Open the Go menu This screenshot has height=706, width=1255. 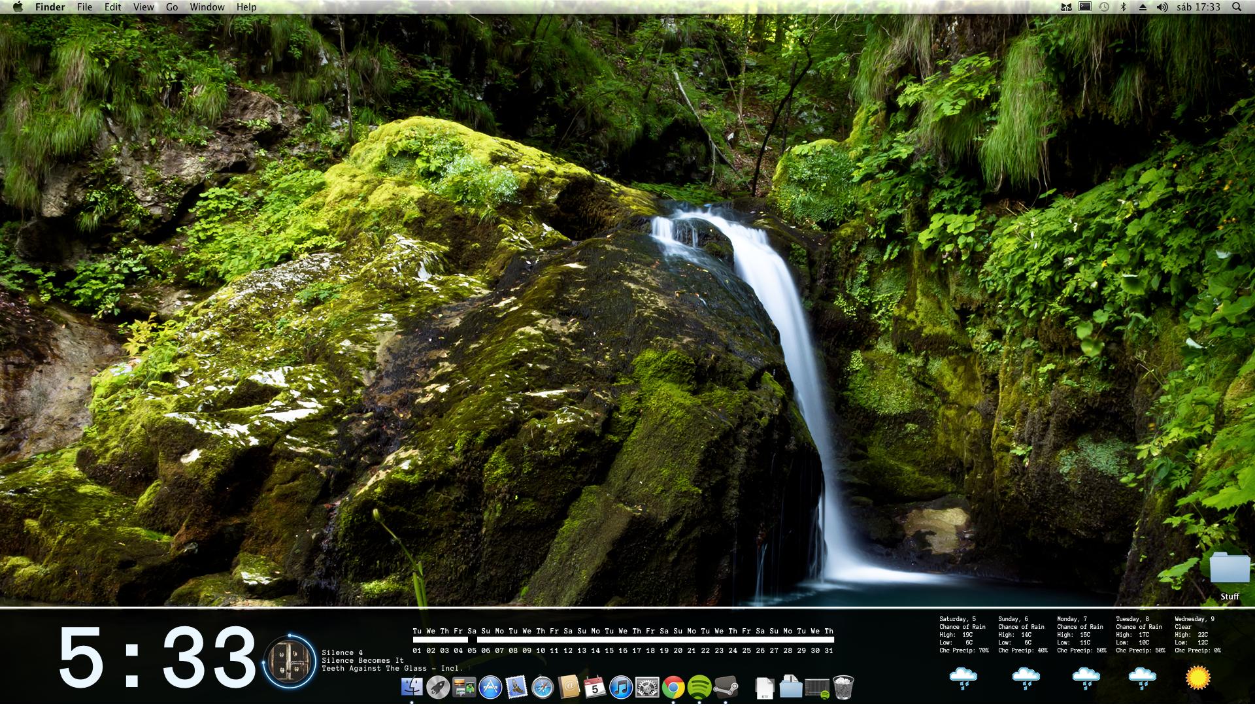click(172, 7)
